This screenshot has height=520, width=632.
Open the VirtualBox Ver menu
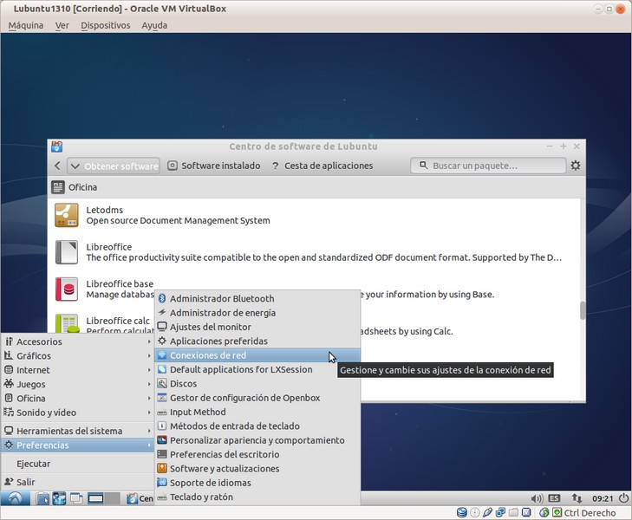[x=62, y=25]
